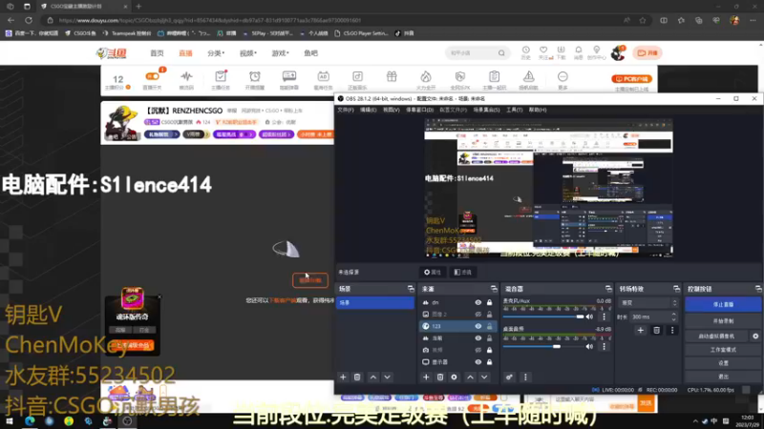Click the 退出 exit button in OBS
This screenshot has height=429, width=764.
click(x=723, y=377)
